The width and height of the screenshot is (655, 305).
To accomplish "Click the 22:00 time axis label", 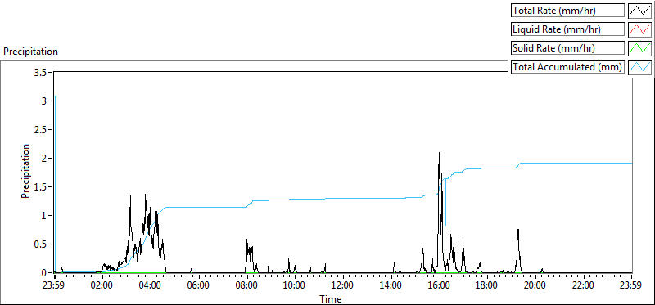I will pos(583,286).
